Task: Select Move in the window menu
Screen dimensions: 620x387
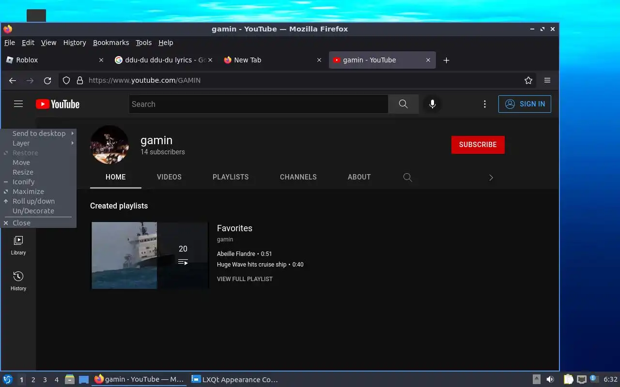Action: (39, 163)
